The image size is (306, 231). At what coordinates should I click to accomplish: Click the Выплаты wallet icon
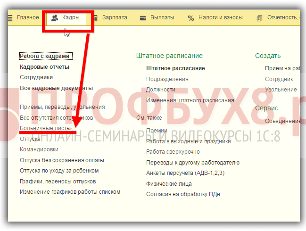click(x=143, y=18)
